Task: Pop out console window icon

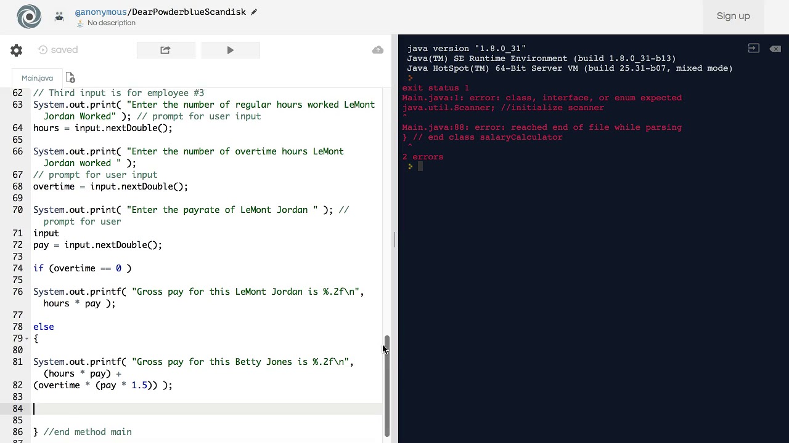Action: 753,49
